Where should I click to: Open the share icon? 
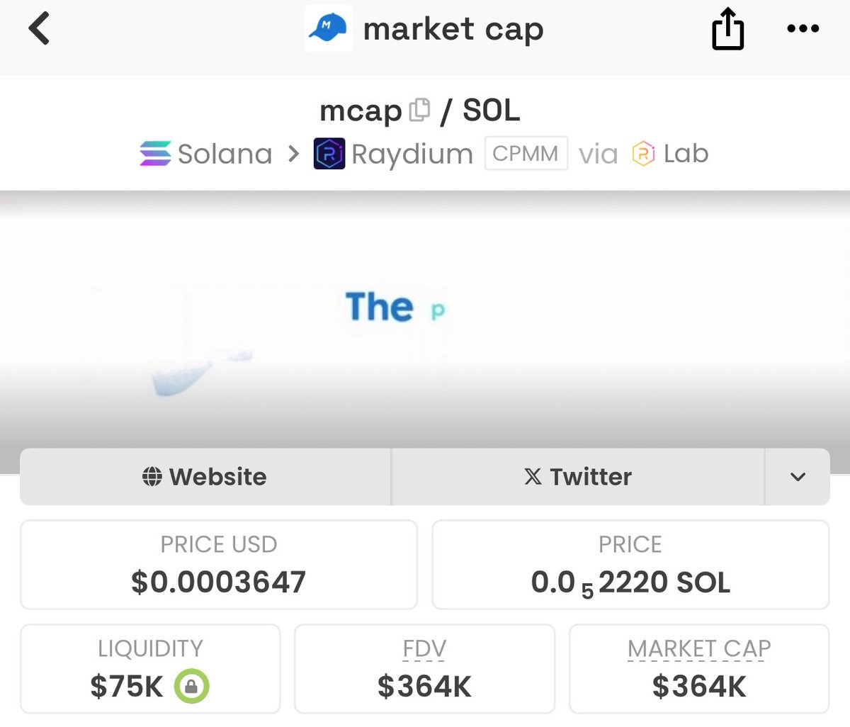(727, 30)
